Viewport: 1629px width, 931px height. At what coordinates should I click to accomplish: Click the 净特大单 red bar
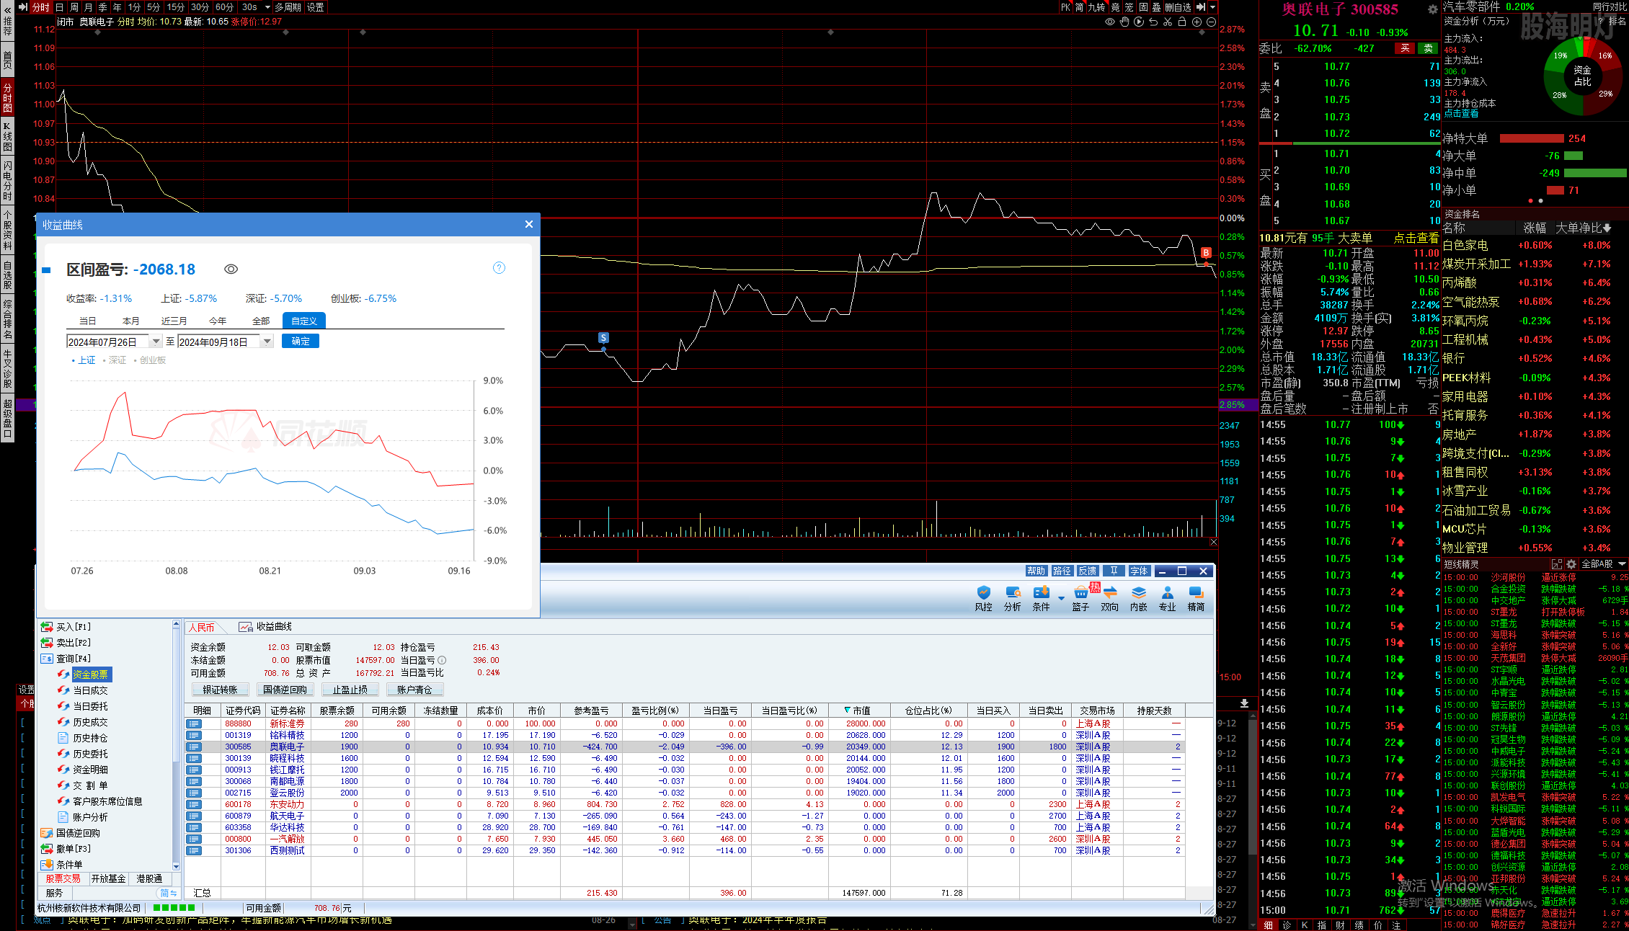click(x=1532, y=138)
